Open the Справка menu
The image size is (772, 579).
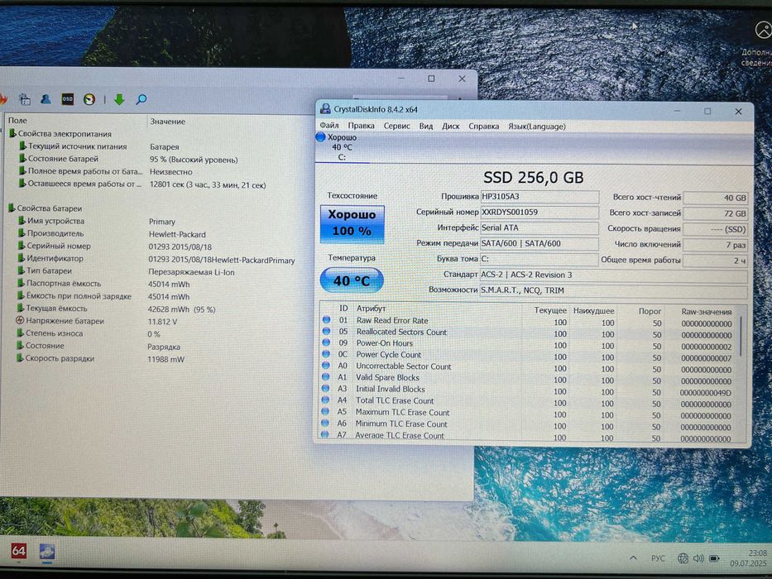click(x=483, y=127)
